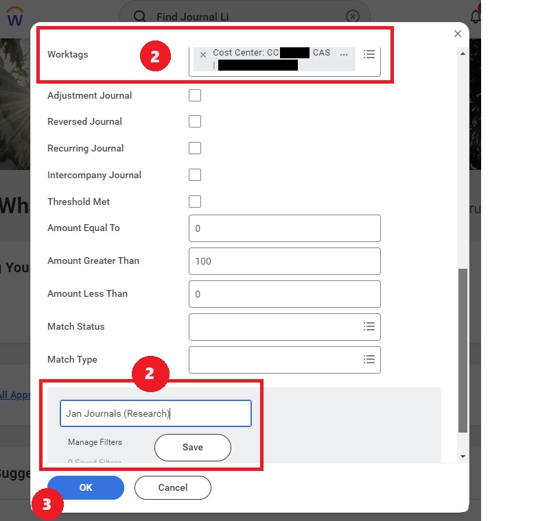Click the scroll up arrow

[463, 53]
